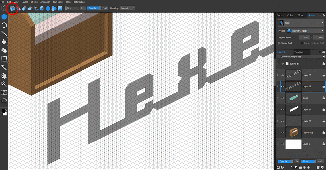Open the Glow panel tab
The width and height of the screenshot is (326, 170).
click(300, 15)
